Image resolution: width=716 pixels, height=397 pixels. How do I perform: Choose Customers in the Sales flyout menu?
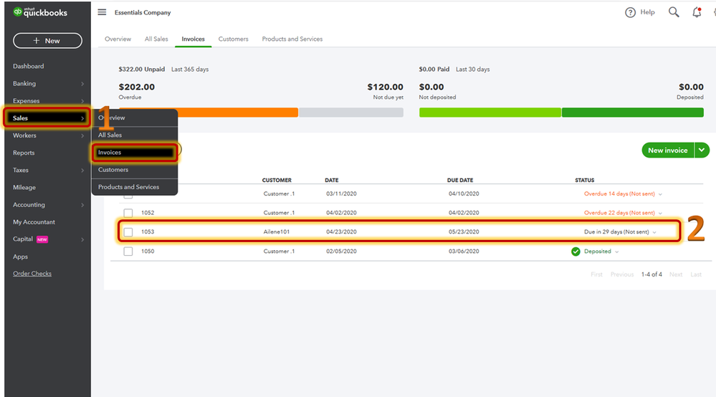point(135,170)
